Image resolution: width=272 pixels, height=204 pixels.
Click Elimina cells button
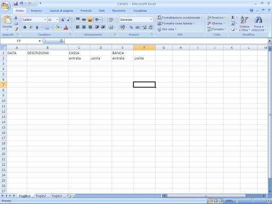216,23
